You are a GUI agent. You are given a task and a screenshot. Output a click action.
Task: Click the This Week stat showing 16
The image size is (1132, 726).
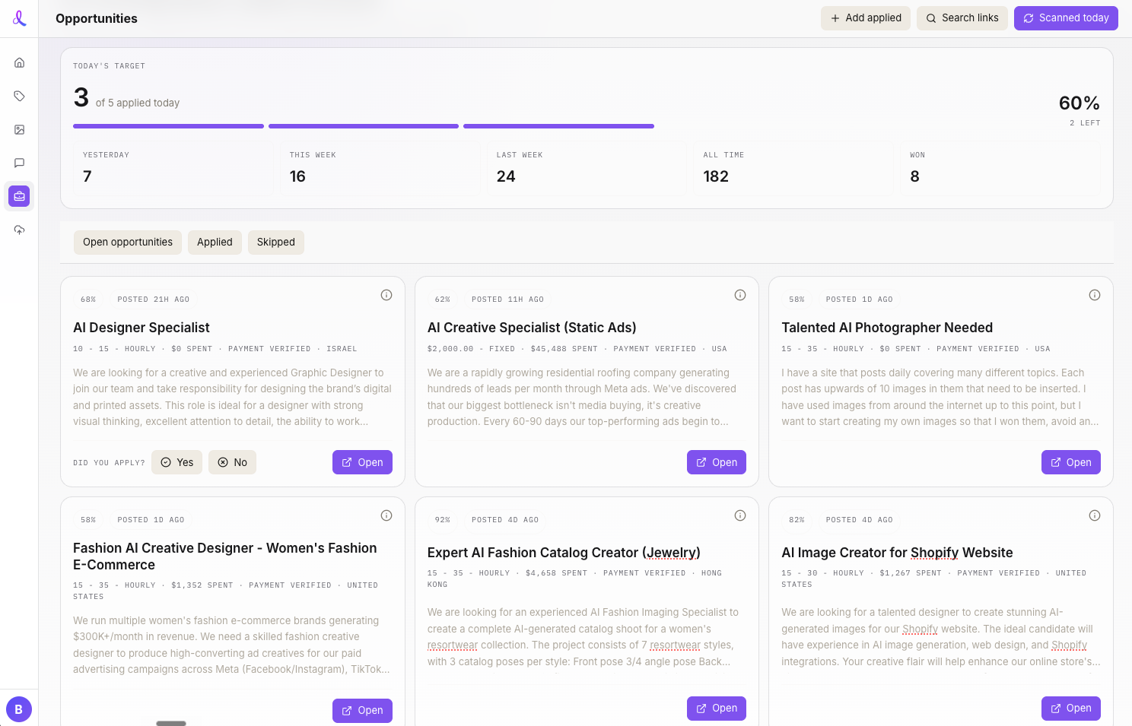tap(380, 168)
